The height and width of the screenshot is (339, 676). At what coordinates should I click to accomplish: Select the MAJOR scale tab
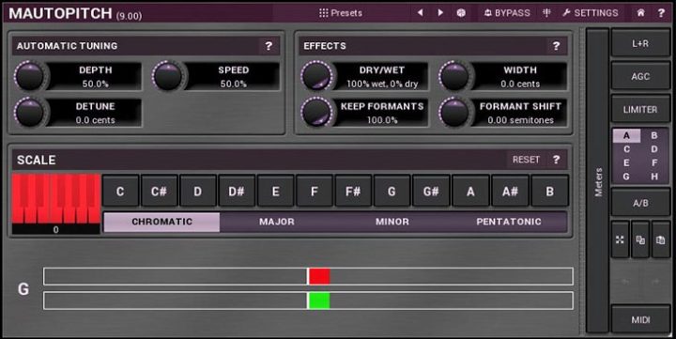click(277, 222)
